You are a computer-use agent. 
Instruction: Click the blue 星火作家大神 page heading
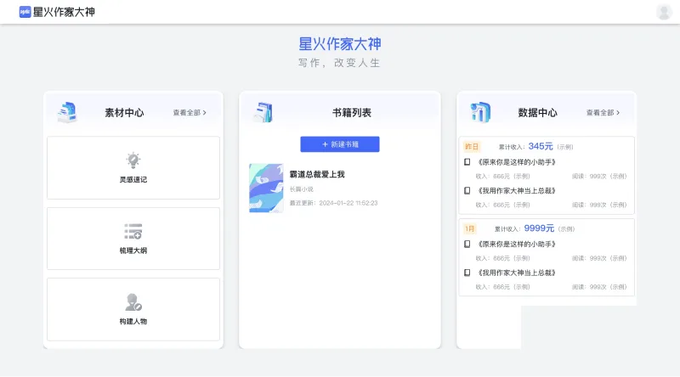pyautogui.click(x=340, y=44)
